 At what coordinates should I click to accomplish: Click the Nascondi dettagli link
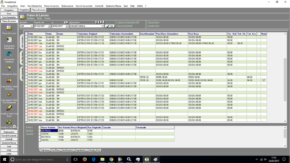point(125,26)
